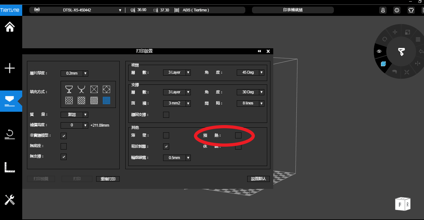Image resolution: width=424 pixels, height=220 pixels.
Task: Click the 設置默認 set default button
Action: [x=258, y=179]
